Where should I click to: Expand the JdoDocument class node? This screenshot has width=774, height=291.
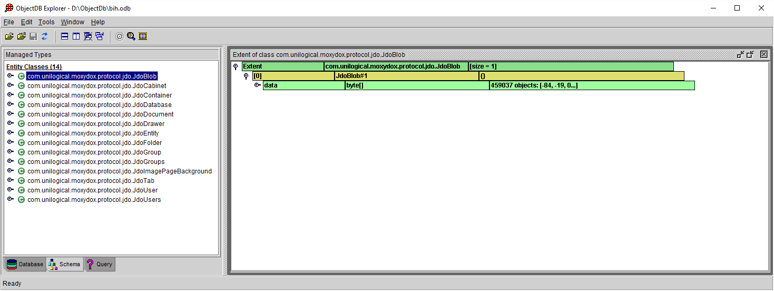coord(11,114)
